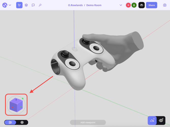Expand the chevron beside Demo Room title
The height and width of the screenshot is (127, 170).
point(121,5)
